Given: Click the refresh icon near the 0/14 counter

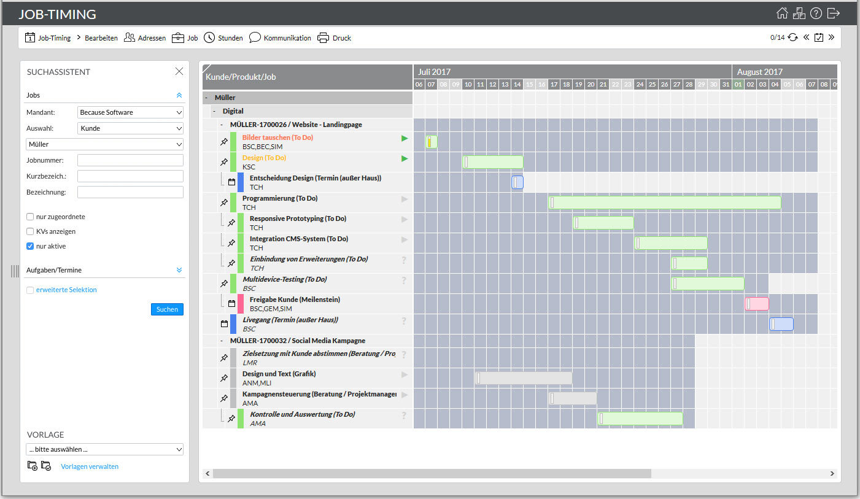Looking at the screenshot, I should tap(792, 37).
